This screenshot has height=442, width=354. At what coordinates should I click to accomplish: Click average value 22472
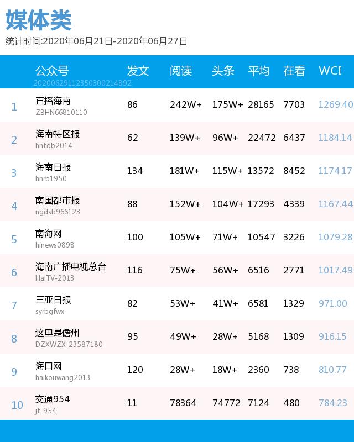point(262,138)
